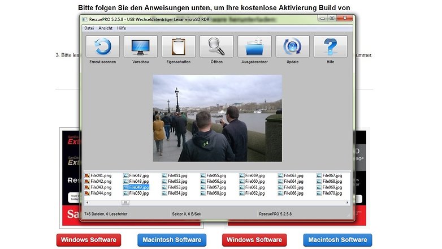The image size is (442, 249).
Task: Click the '746 Dateien, 0 Lesefehler' status text
Action: tap(106, 214)
